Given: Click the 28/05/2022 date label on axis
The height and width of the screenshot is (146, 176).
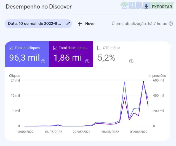Looking at the screenshot, I should pyautogui.click(x=110, y=132).
